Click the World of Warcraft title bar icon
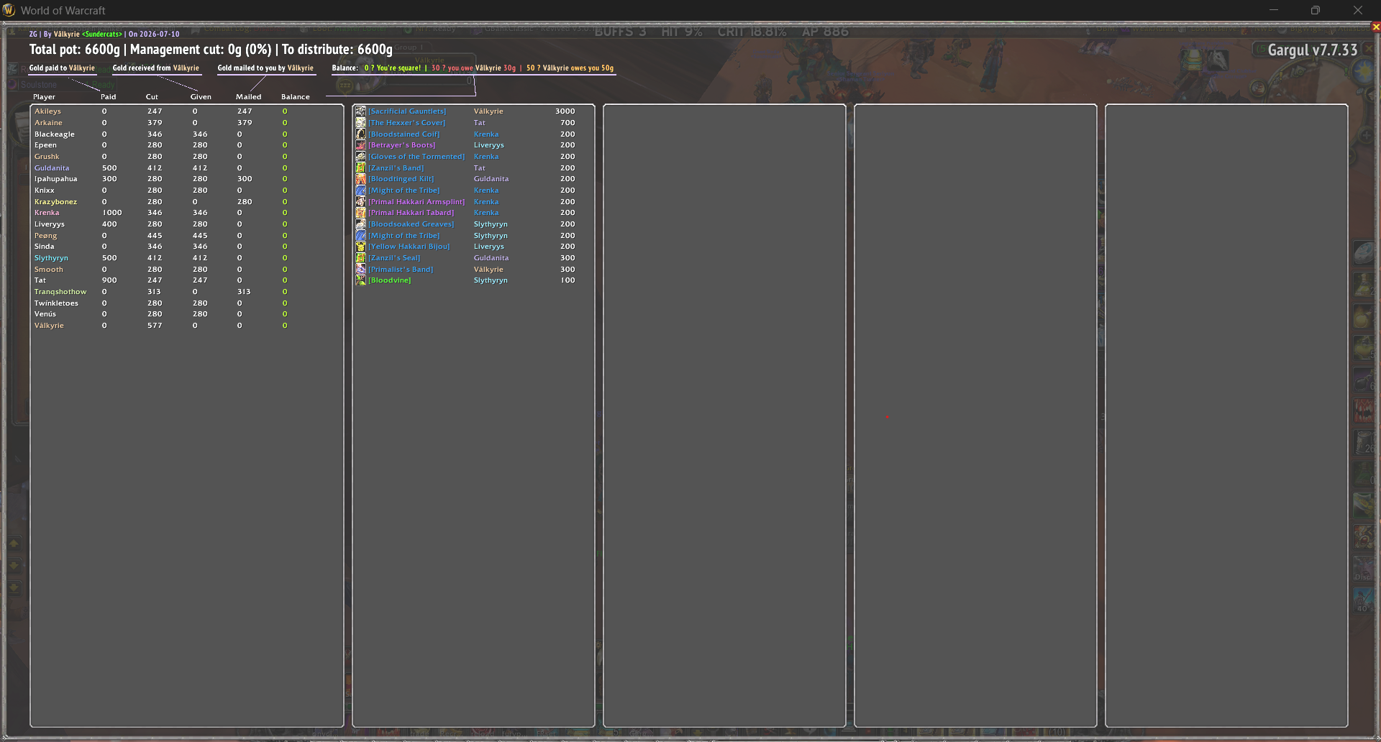Image resolution: width=1381 pixels, height=742 pixels. (x=9, y=10)
